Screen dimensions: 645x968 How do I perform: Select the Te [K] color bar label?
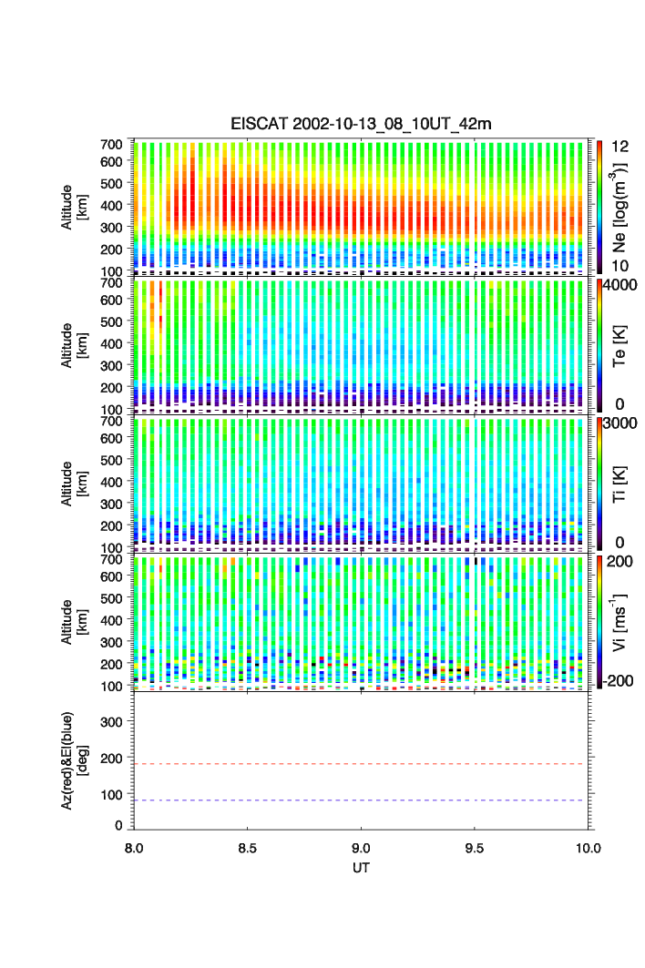coord(619,345)
